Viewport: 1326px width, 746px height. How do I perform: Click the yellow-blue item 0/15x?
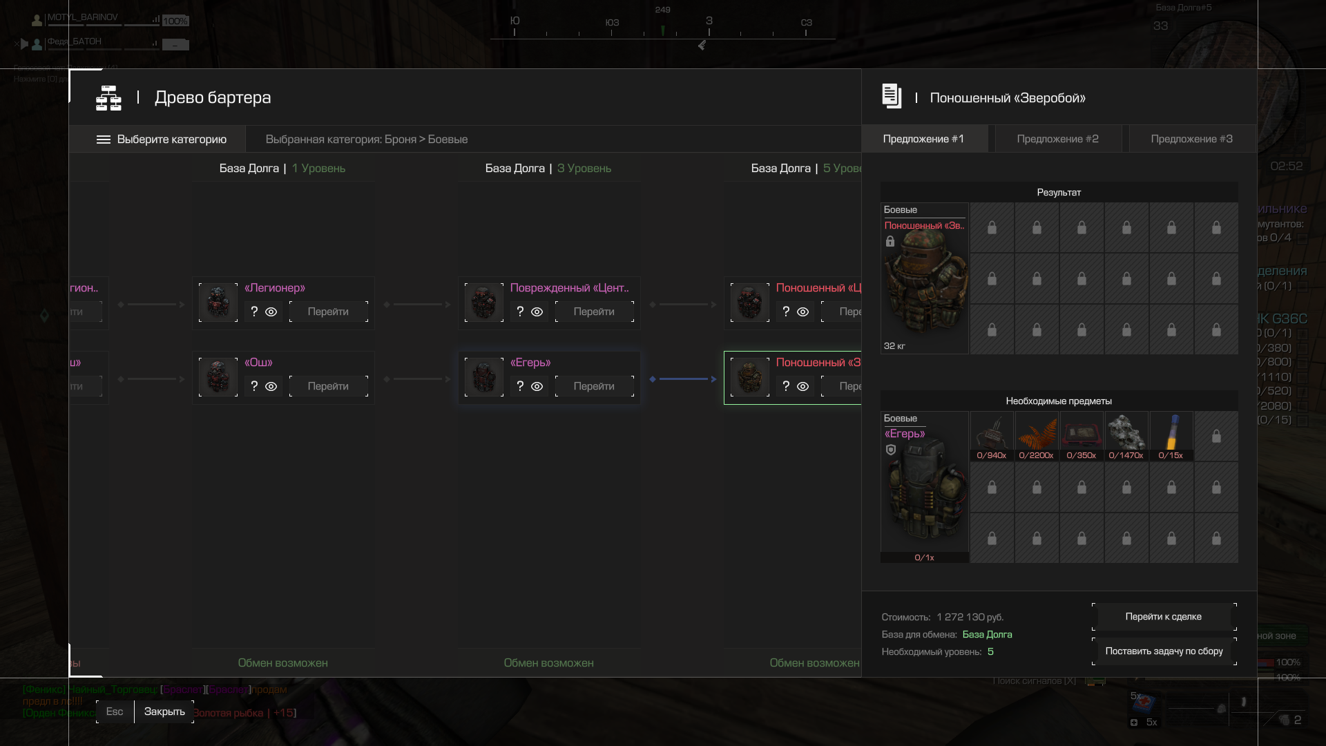pos(1171,437)
